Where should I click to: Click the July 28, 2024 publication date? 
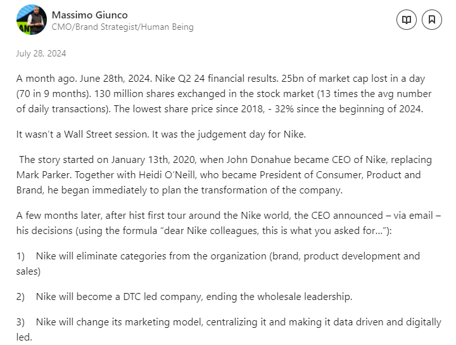click(41, 54)
